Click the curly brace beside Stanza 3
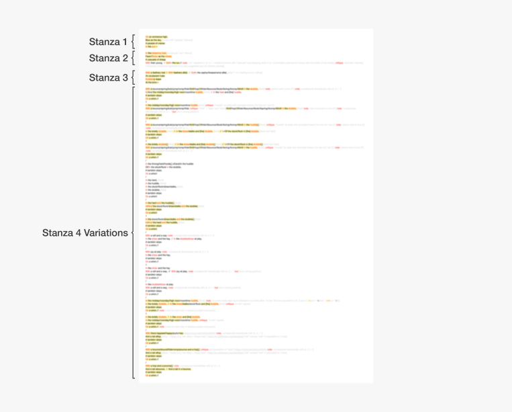The image size is (512, 412). 134,77
